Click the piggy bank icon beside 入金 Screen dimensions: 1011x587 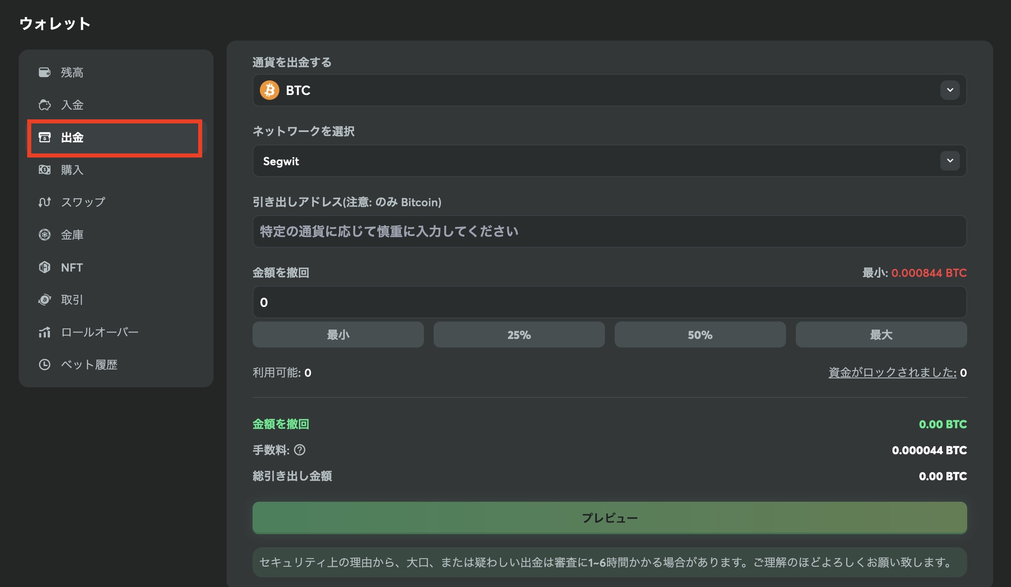pos(45,105)
